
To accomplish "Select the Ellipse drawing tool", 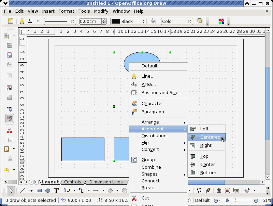I will [48, 191].
